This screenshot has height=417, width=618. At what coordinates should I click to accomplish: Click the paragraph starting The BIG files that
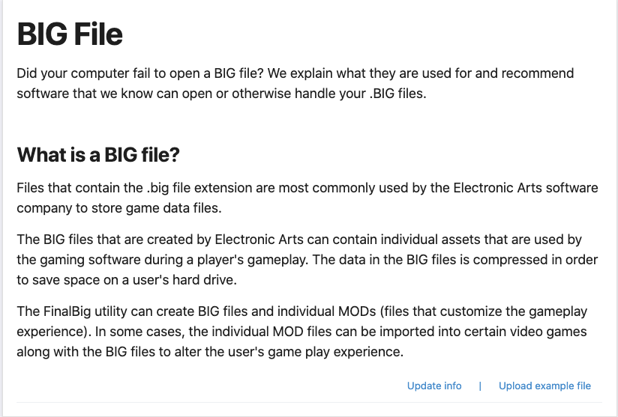pos(307,260)
